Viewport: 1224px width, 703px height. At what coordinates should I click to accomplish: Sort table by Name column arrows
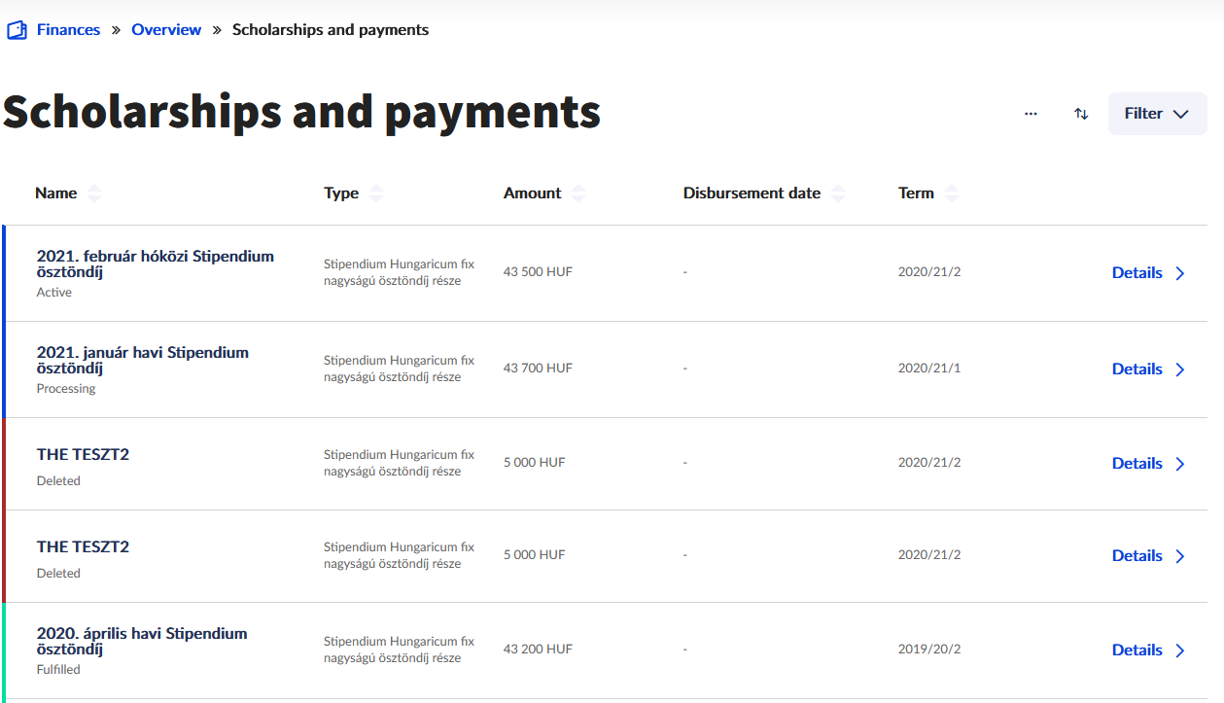(x=94, y=193)
